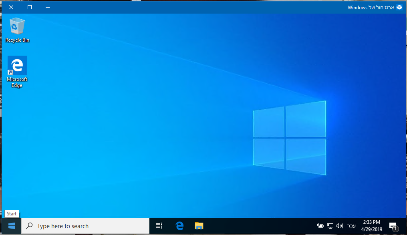This screenshot has height=235, width=407.
Task: Click the 'Type here to search' box
Action: [x=85, y=226]
